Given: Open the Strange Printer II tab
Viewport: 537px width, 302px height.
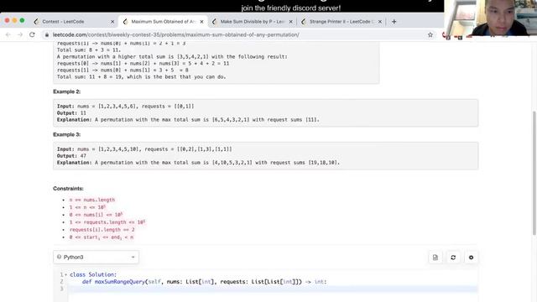Looking at the screenshot, I should pyautogui.click(x=341, y=22).
